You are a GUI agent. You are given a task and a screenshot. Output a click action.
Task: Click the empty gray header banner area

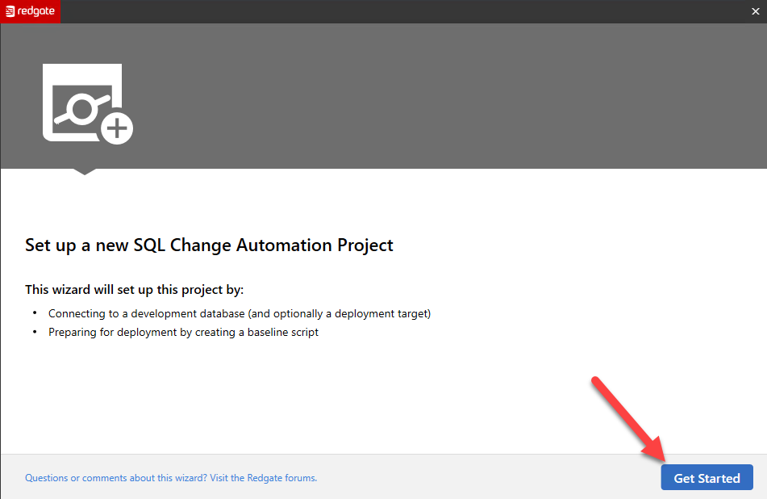pos(444,97)
